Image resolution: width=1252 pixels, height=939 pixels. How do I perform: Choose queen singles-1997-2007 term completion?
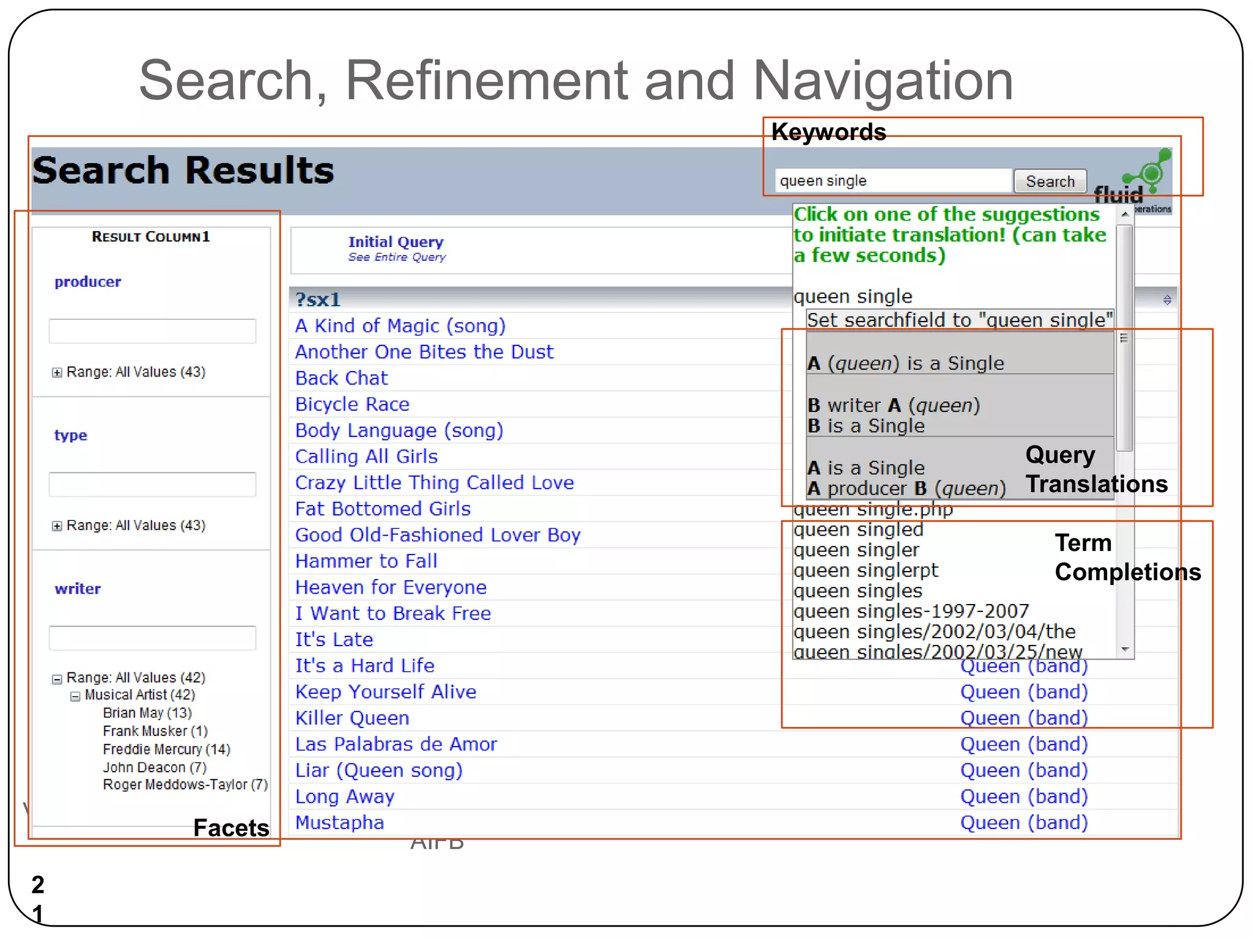pyautogui.click(x=911, y=611)
